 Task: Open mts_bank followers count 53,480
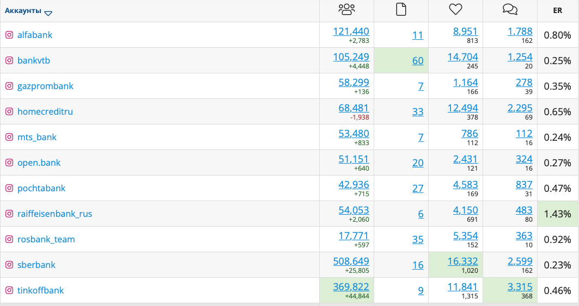[x=354, y=134]
